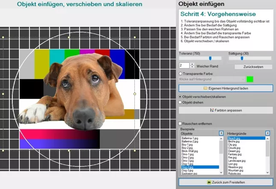Decrease the Weicher Rand value with down arrow
The image size is (276, 189).
click(x=192, y=67)
